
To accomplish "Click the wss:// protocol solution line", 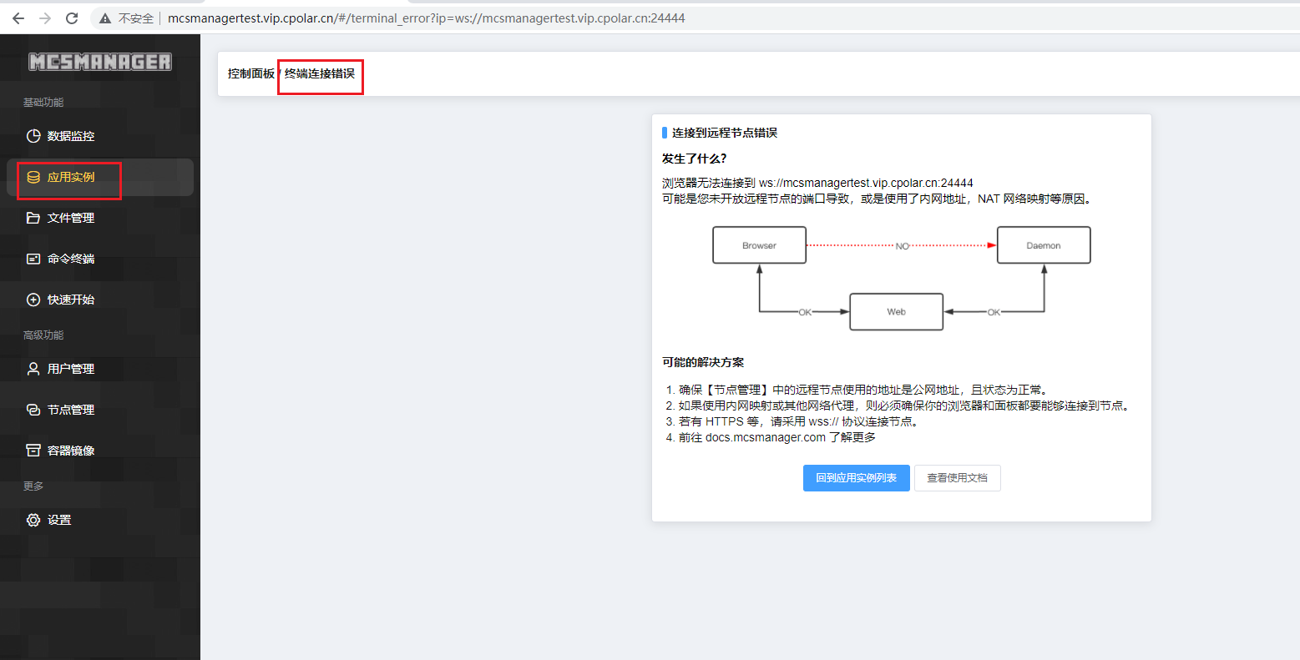I will coord(800,421).
